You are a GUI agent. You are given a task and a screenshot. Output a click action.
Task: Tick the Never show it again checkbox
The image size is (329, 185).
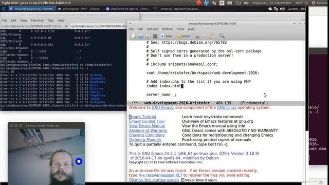pyautogui.click(x=183, y=180)
